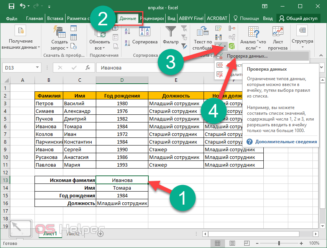Click the Insert Function fx icon
Image resolution: width=327 pixels, height=248 pixels.
click(88, 68)
